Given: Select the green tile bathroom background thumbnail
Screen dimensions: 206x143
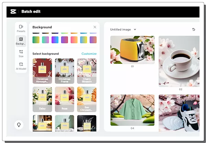Looking at the screenshot, I should click(x=65, y=123).
